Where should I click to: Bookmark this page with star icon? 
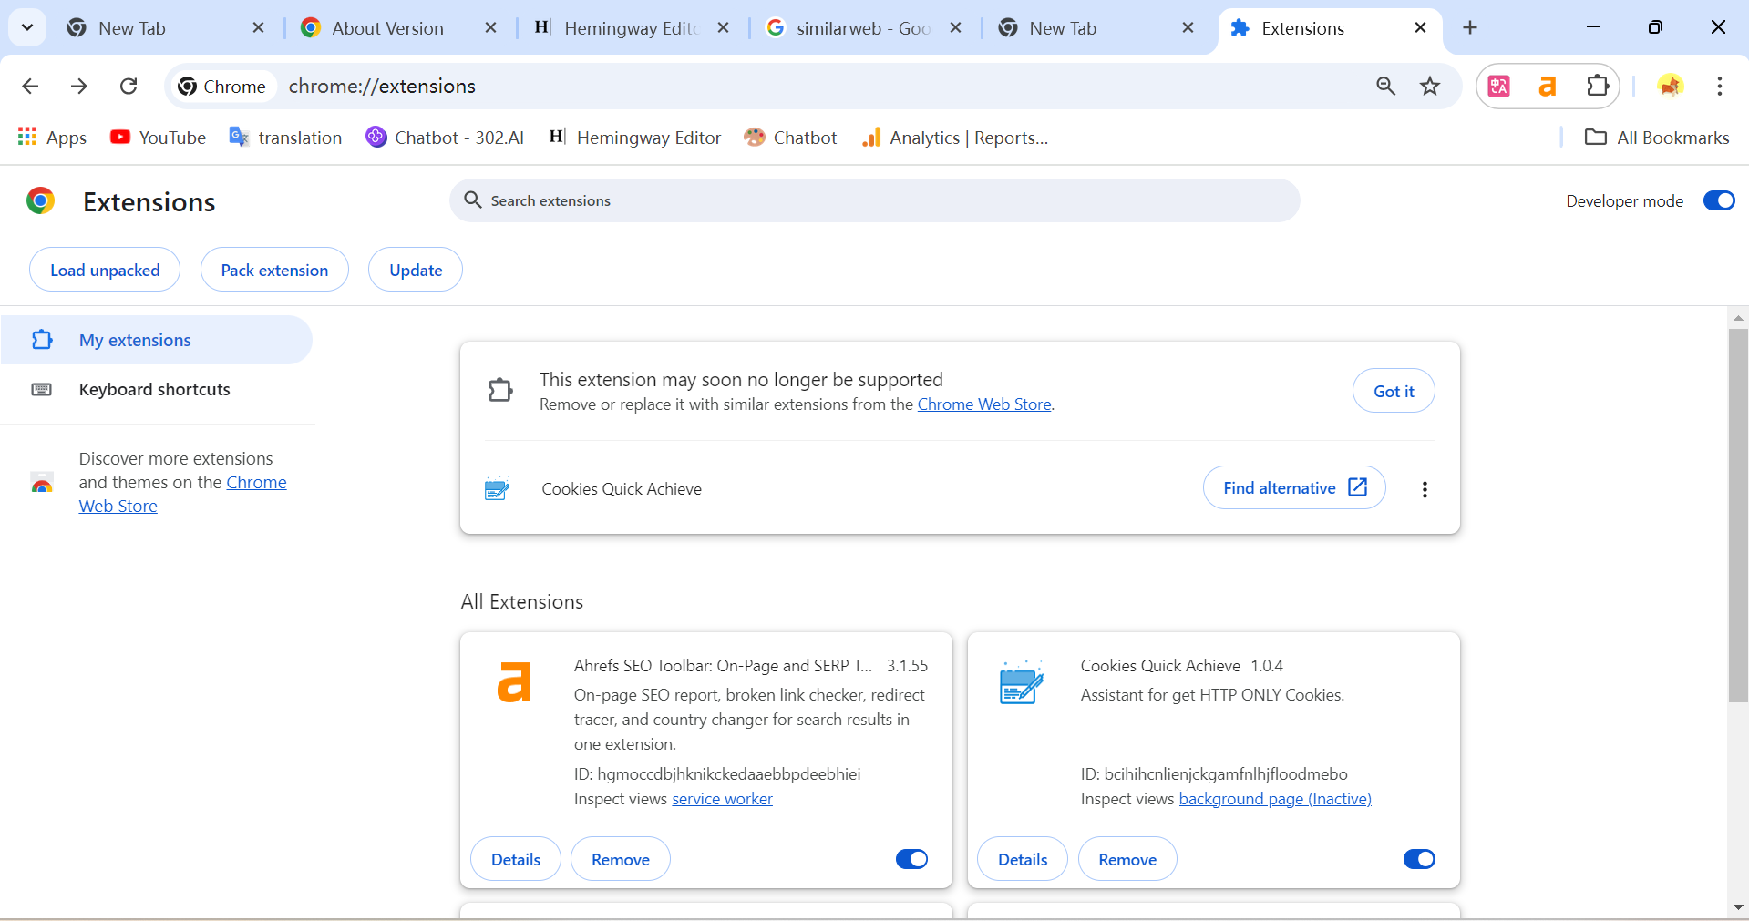click(1430, 86)
